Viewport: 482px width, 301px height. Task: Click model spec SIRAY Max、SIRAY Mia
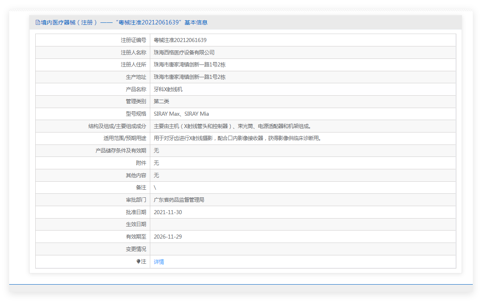[182, 114]
